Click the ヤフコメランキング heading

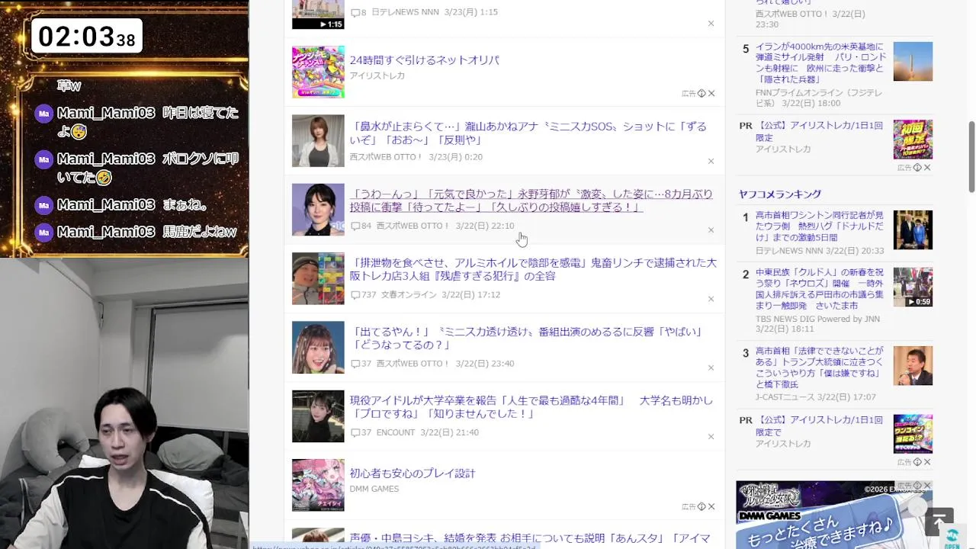click(x=779, y=194)
